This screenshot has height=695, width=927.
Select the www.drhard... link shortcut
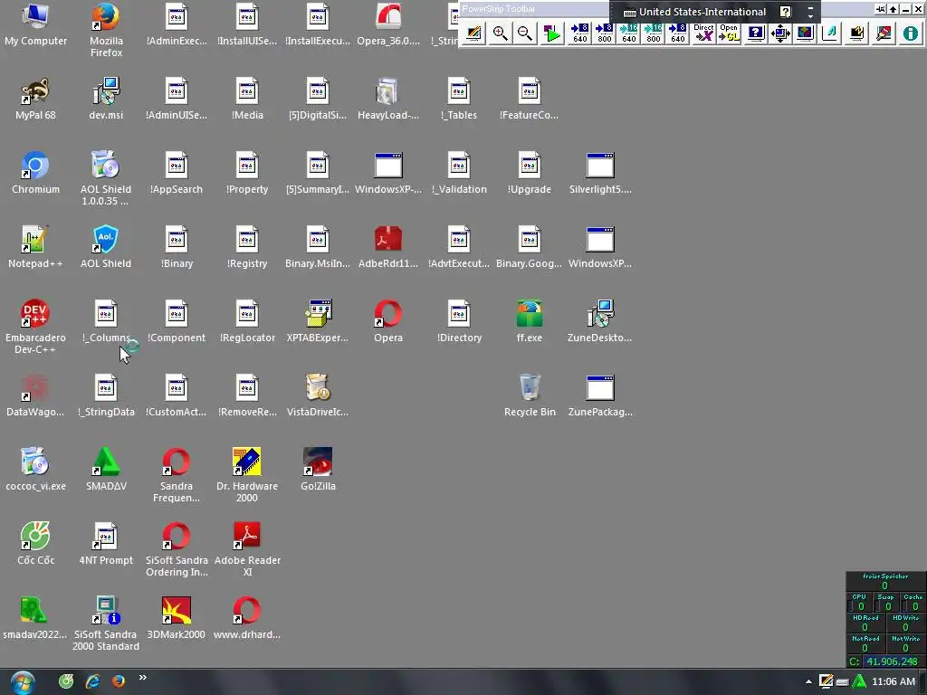click(247, 618)
